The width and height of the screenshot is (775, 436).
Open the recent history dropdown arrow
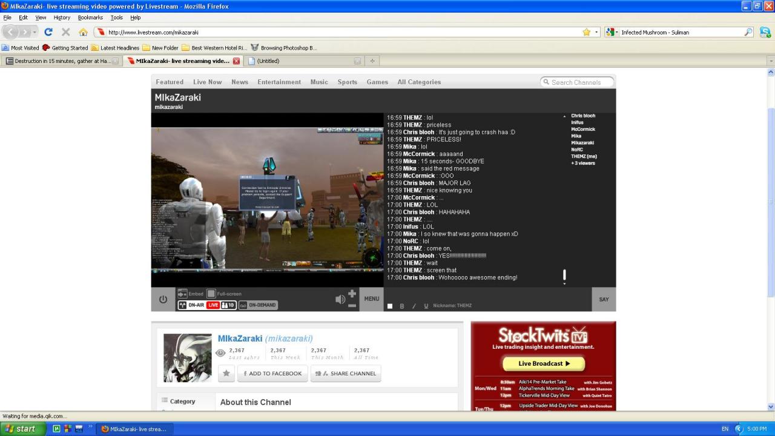click(35, 32)
